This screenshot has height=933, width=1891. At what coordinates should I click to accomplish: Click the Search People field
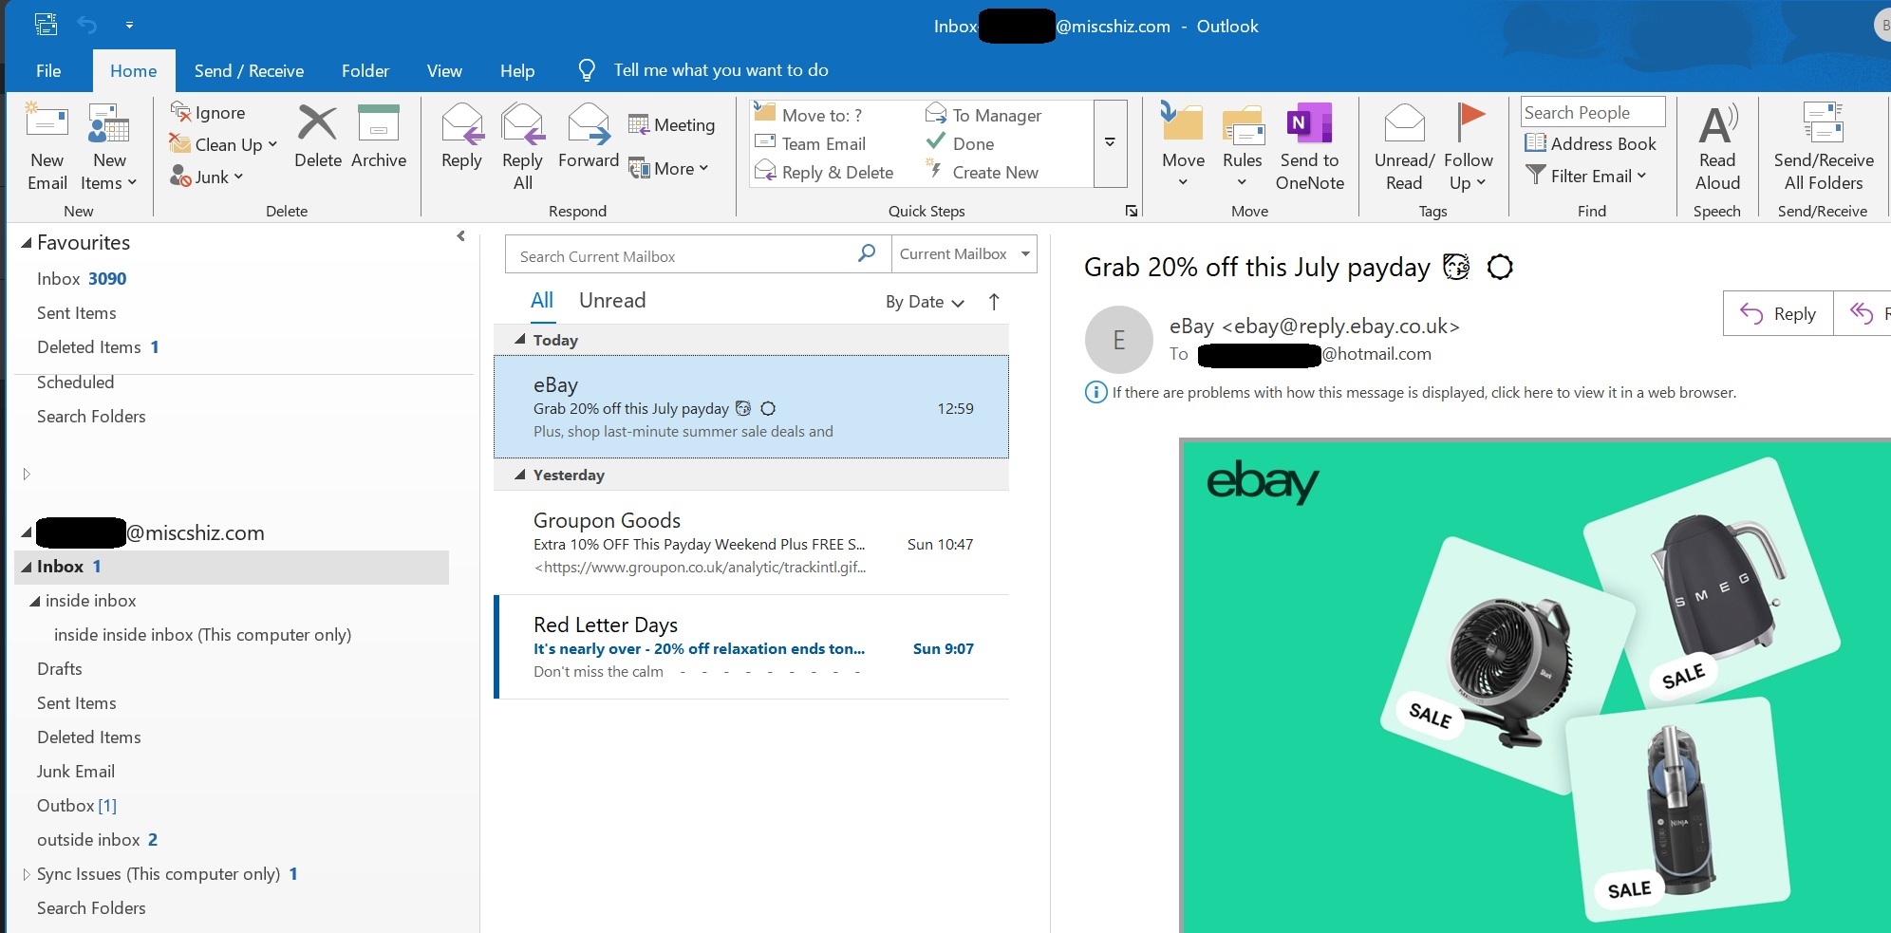pyautogui.click(x=1593, y=112)
